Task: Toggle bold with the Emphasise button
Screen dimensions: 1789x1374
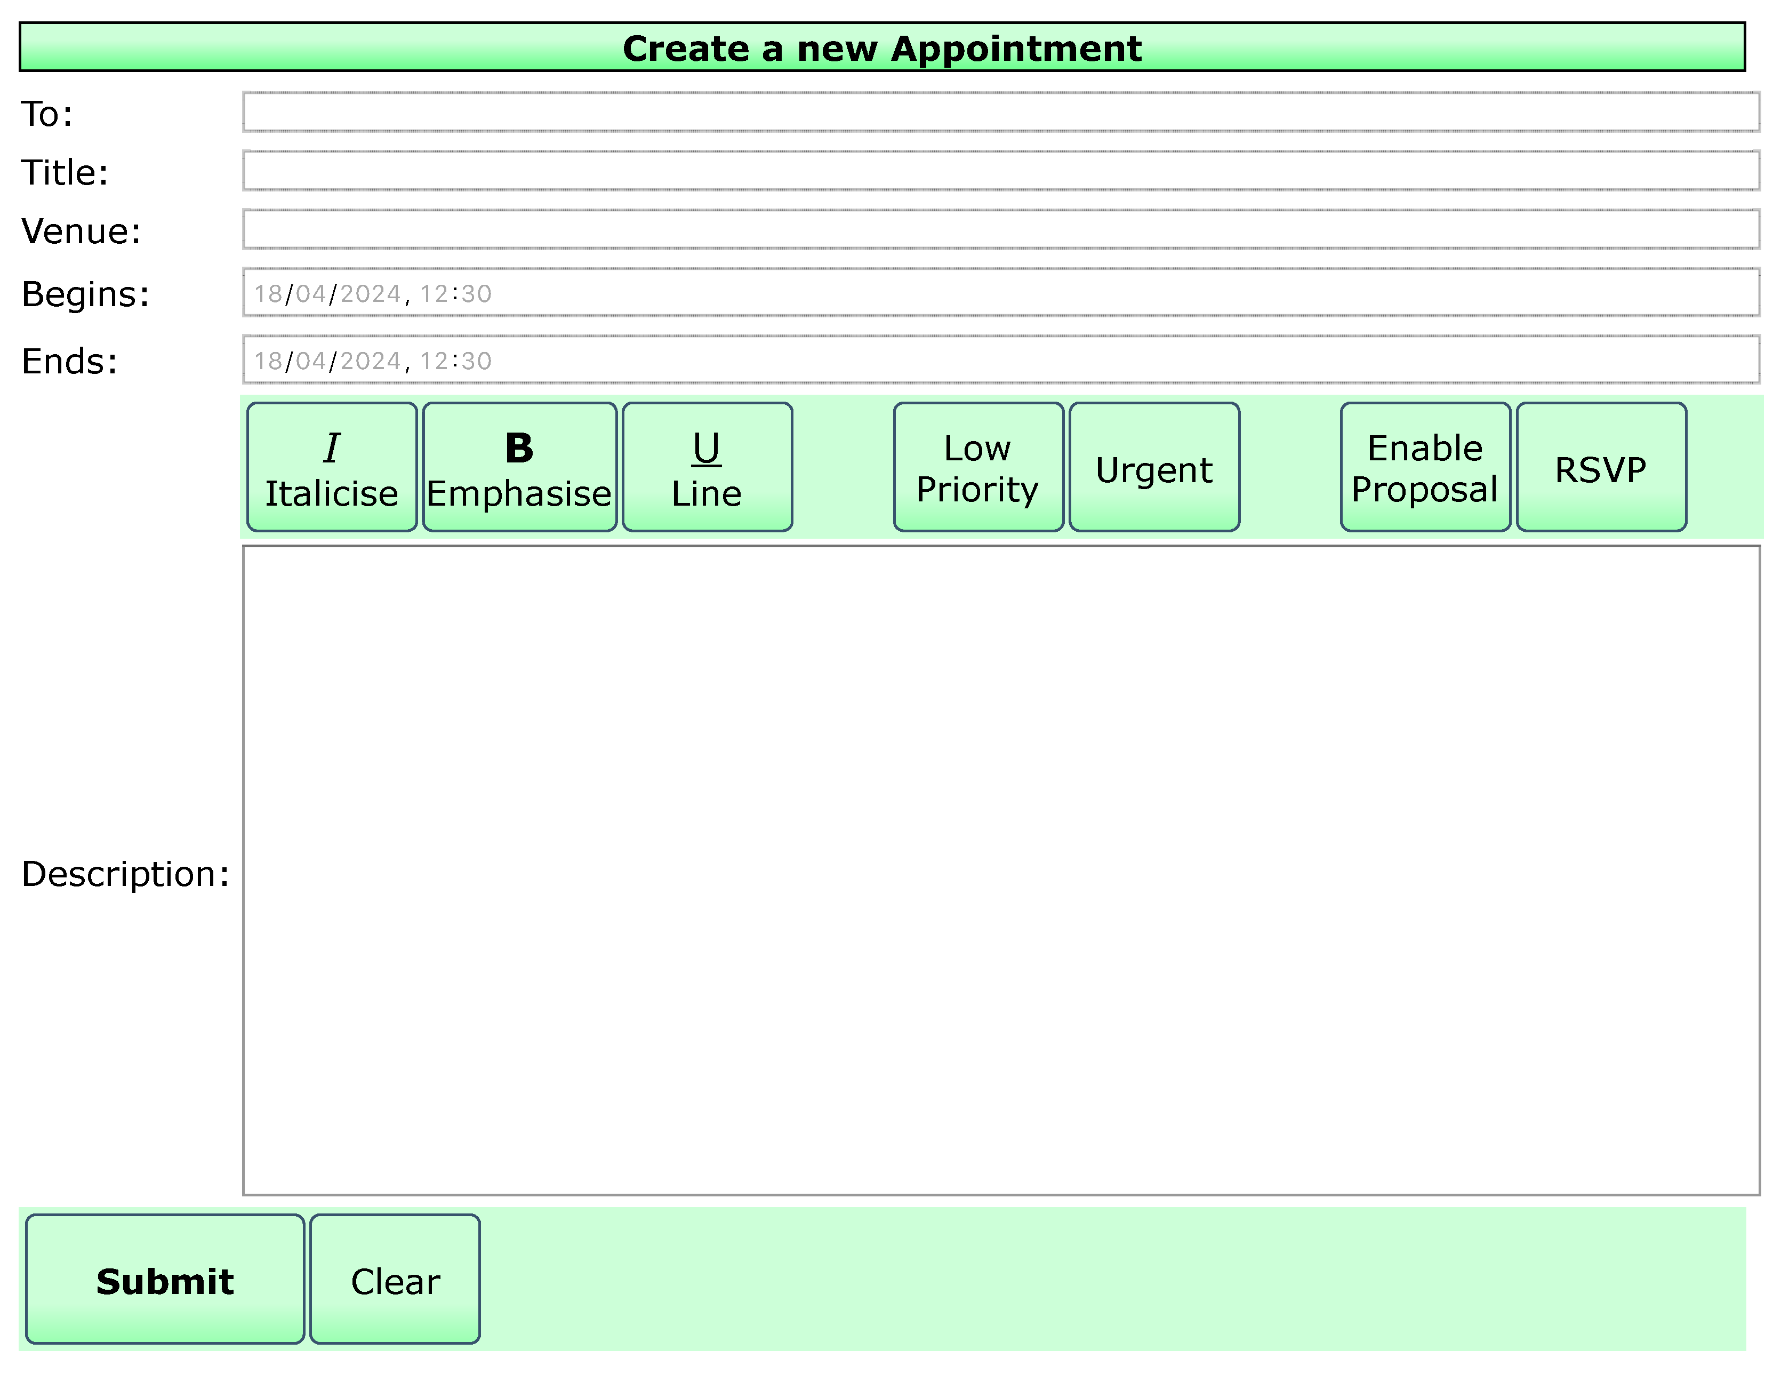Action: pos(519,467)
